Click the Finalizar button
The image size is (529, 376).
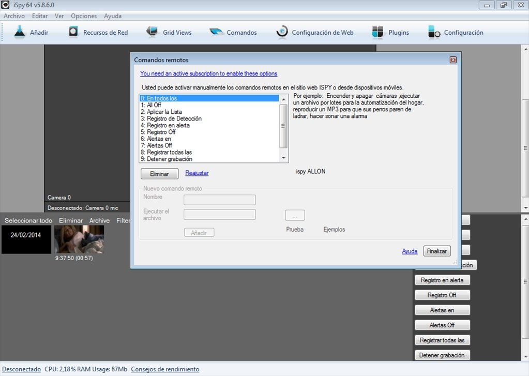[437, 251]
